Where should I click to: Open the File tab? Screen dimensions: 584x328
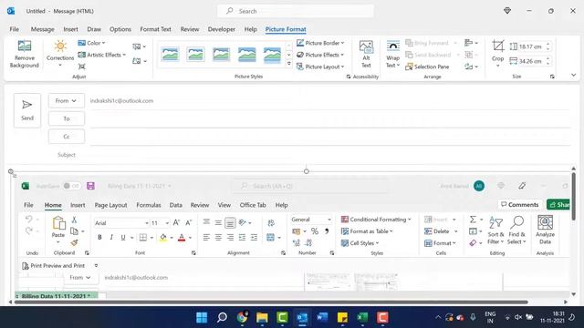tap(15, 29)
